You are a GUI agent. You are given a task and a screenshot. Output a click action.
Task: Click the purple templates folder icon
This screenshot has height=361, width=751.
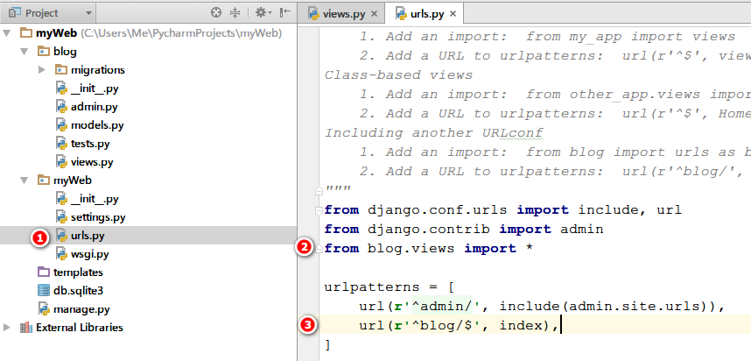[44, 273]
